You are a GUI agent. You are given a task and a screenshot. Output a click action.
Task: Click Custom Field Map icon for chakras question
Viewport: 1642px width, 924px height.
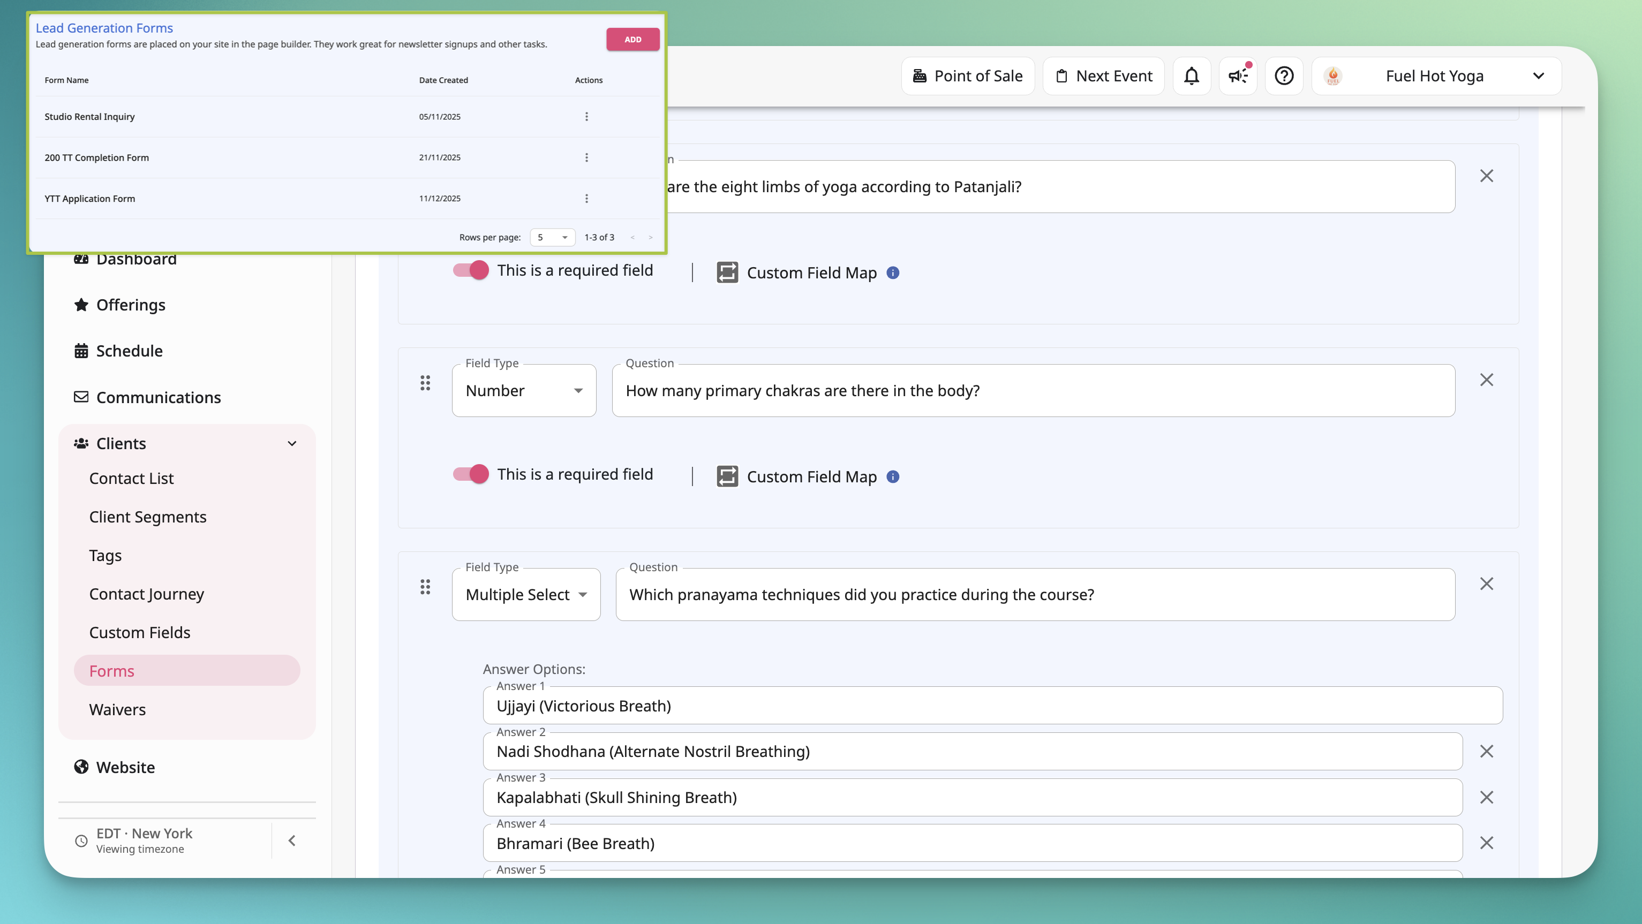[x=727, y=476]
